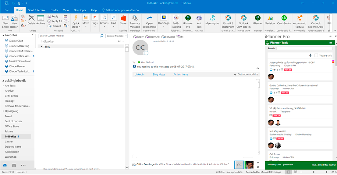Collapse the aek@iglobe.dk mailbox
Image resolution: width=337 pixels, height=175 pixels.
pyautogui.click(x=3, y=81)
